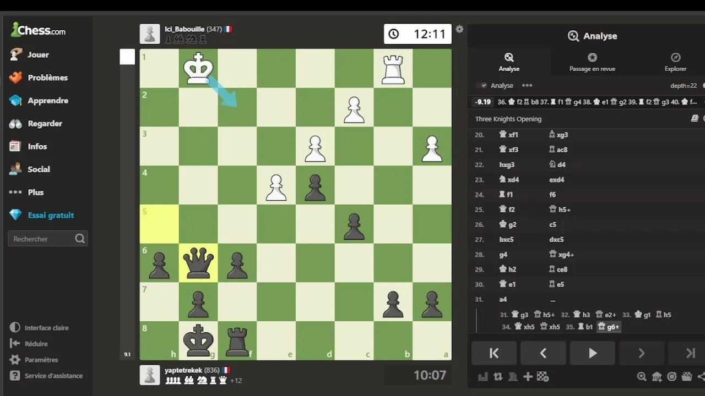The height and width of the screenshot is (396, 705).
Task: Go forward one move
Action: pyautogui.click(x=641, y=353)
